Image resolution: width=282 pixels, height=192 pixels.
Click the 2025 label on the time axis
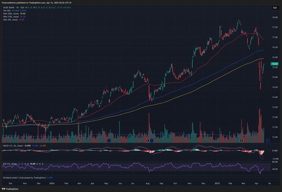(x=217, y=183)
